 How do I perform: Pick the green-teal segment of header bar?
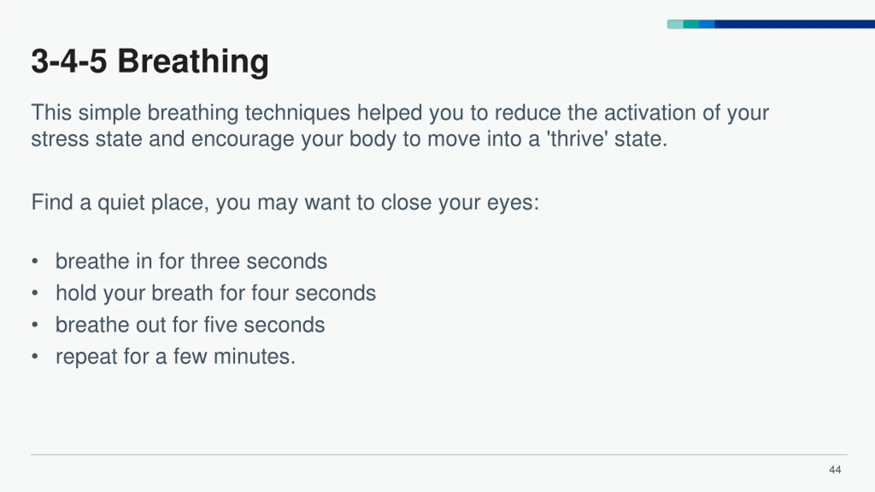691,24
